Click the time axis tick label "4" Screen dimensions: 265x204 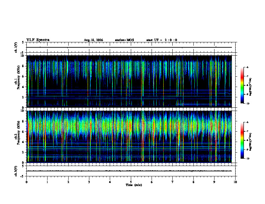pos(110,182)
